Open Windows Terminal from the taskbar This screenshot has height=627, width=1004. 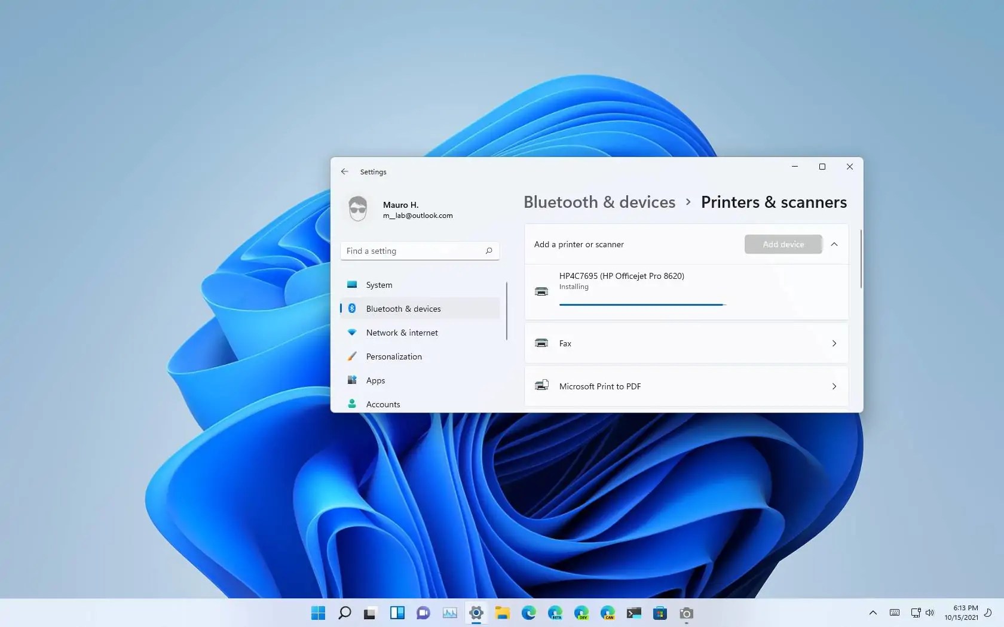pyautogui.click(x=634, y=613)
